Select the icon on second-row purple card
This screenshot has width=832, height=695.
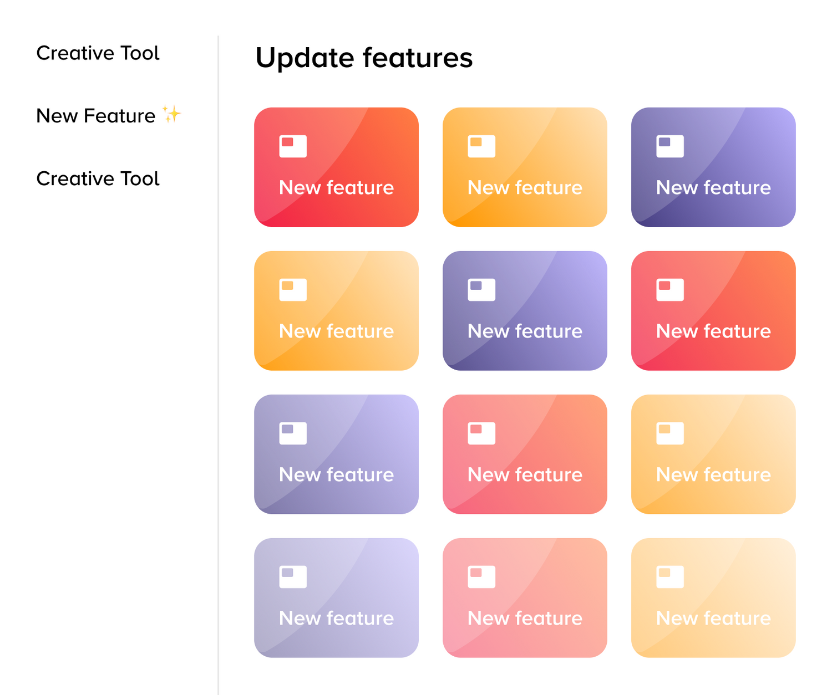(x=481, y=290)
